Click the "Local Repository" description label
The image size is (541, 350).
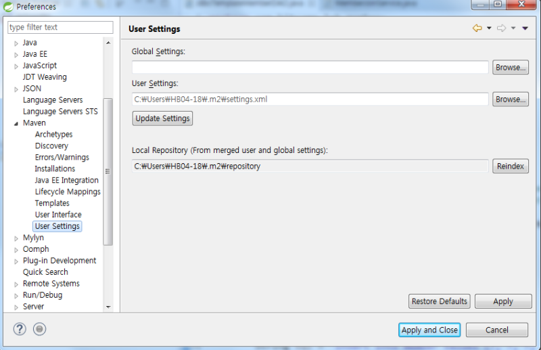point(230,150)
